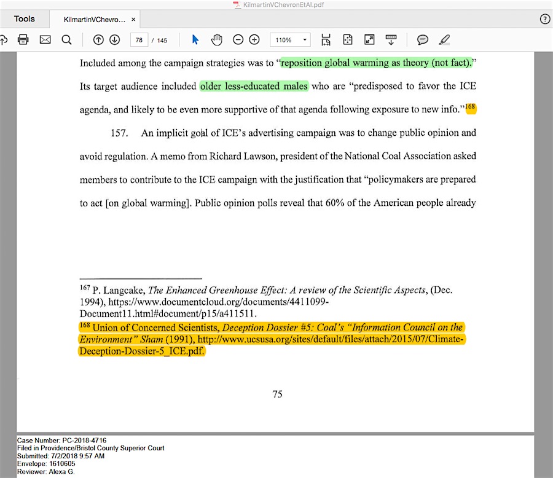Open the find text magnifier
The width and height of the screenshot is (553, 478).
point(66,40)
